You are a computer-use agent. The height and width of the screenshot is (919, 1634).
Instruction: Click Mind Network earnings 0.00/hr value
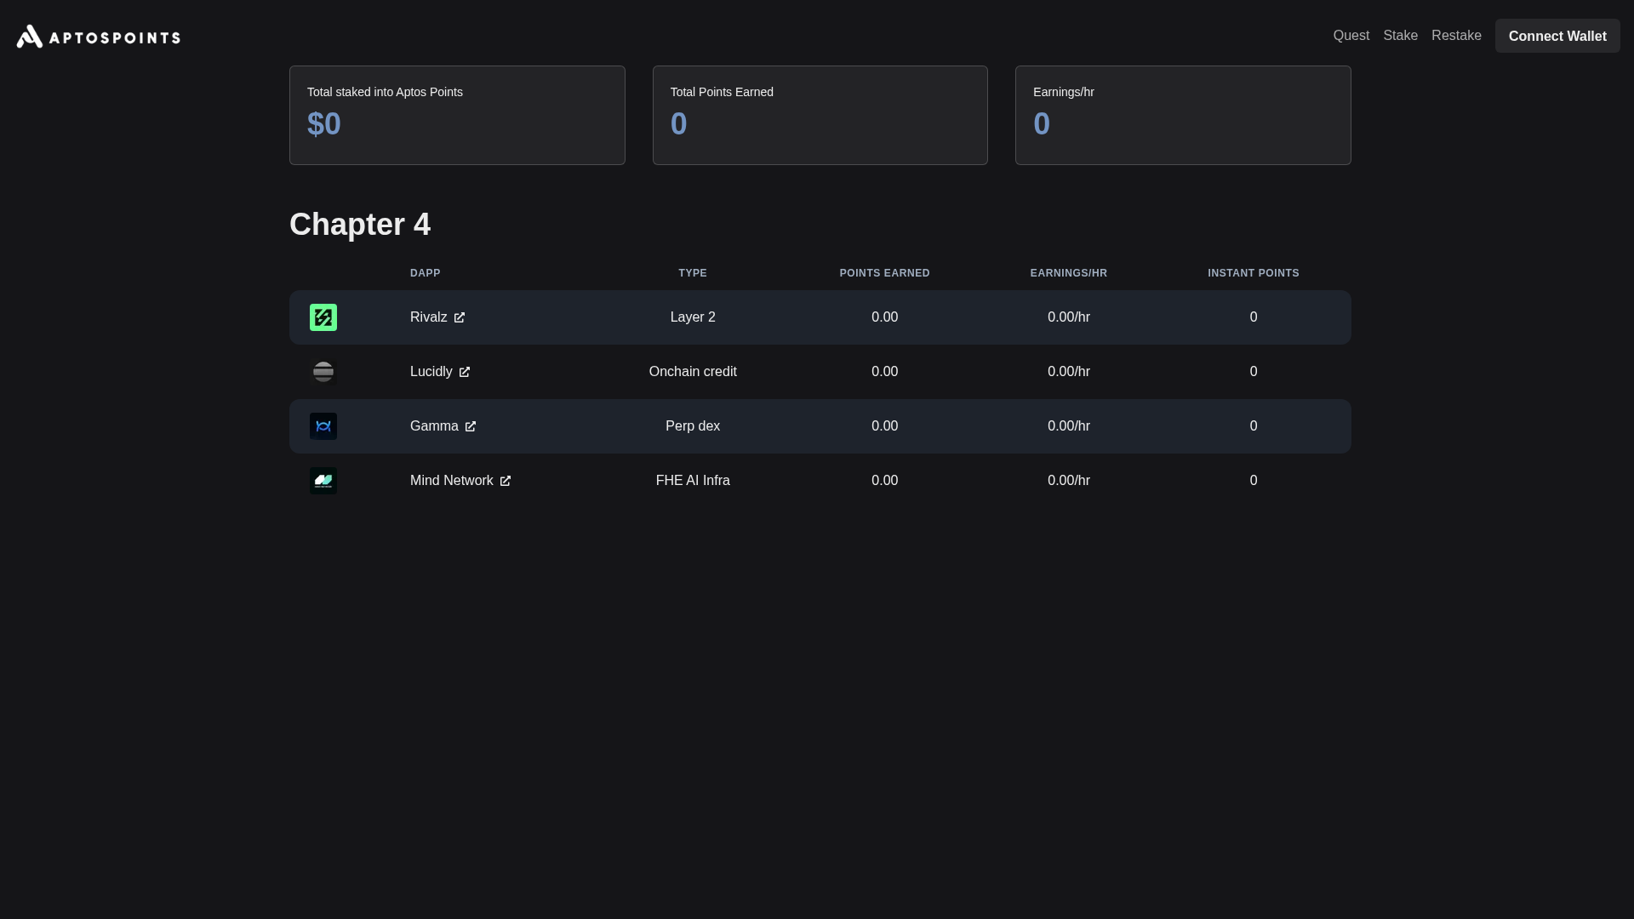click(1069, 481)
